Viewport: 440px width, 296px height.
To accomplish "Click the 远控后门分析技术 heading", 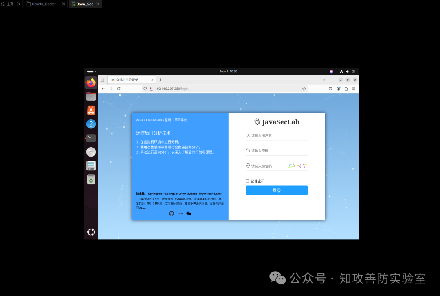I will (x=153, y=133).
